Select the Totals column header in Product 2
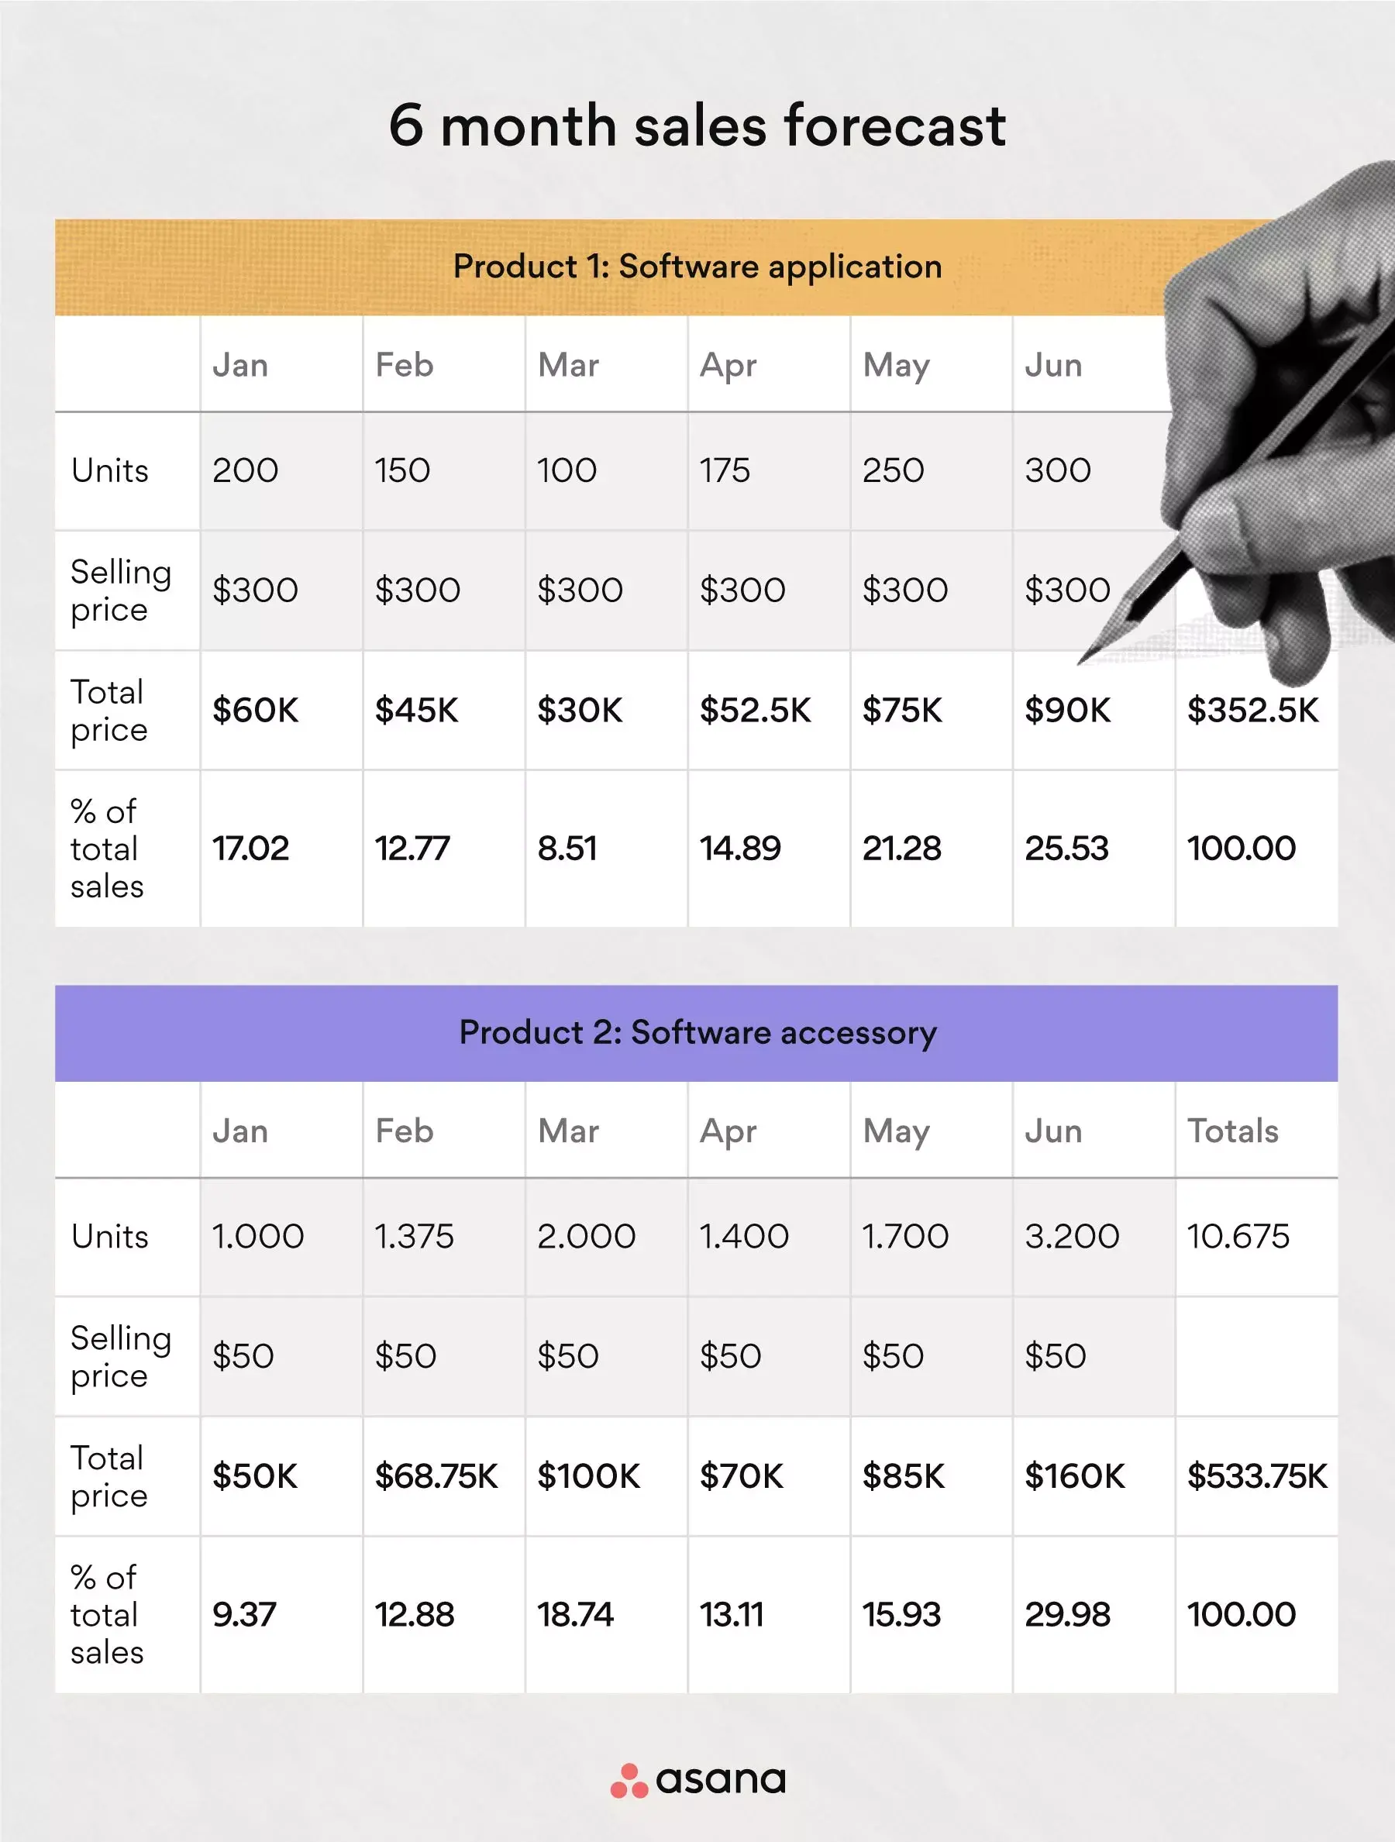 [x=1232, y=1131]
